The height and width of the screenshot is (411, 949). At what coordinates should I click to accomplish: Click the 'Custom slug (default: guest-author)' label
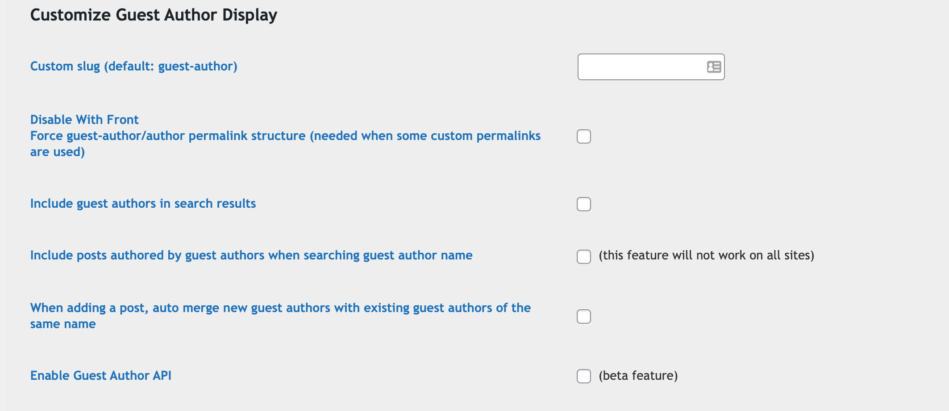click(x=134, y=66)
